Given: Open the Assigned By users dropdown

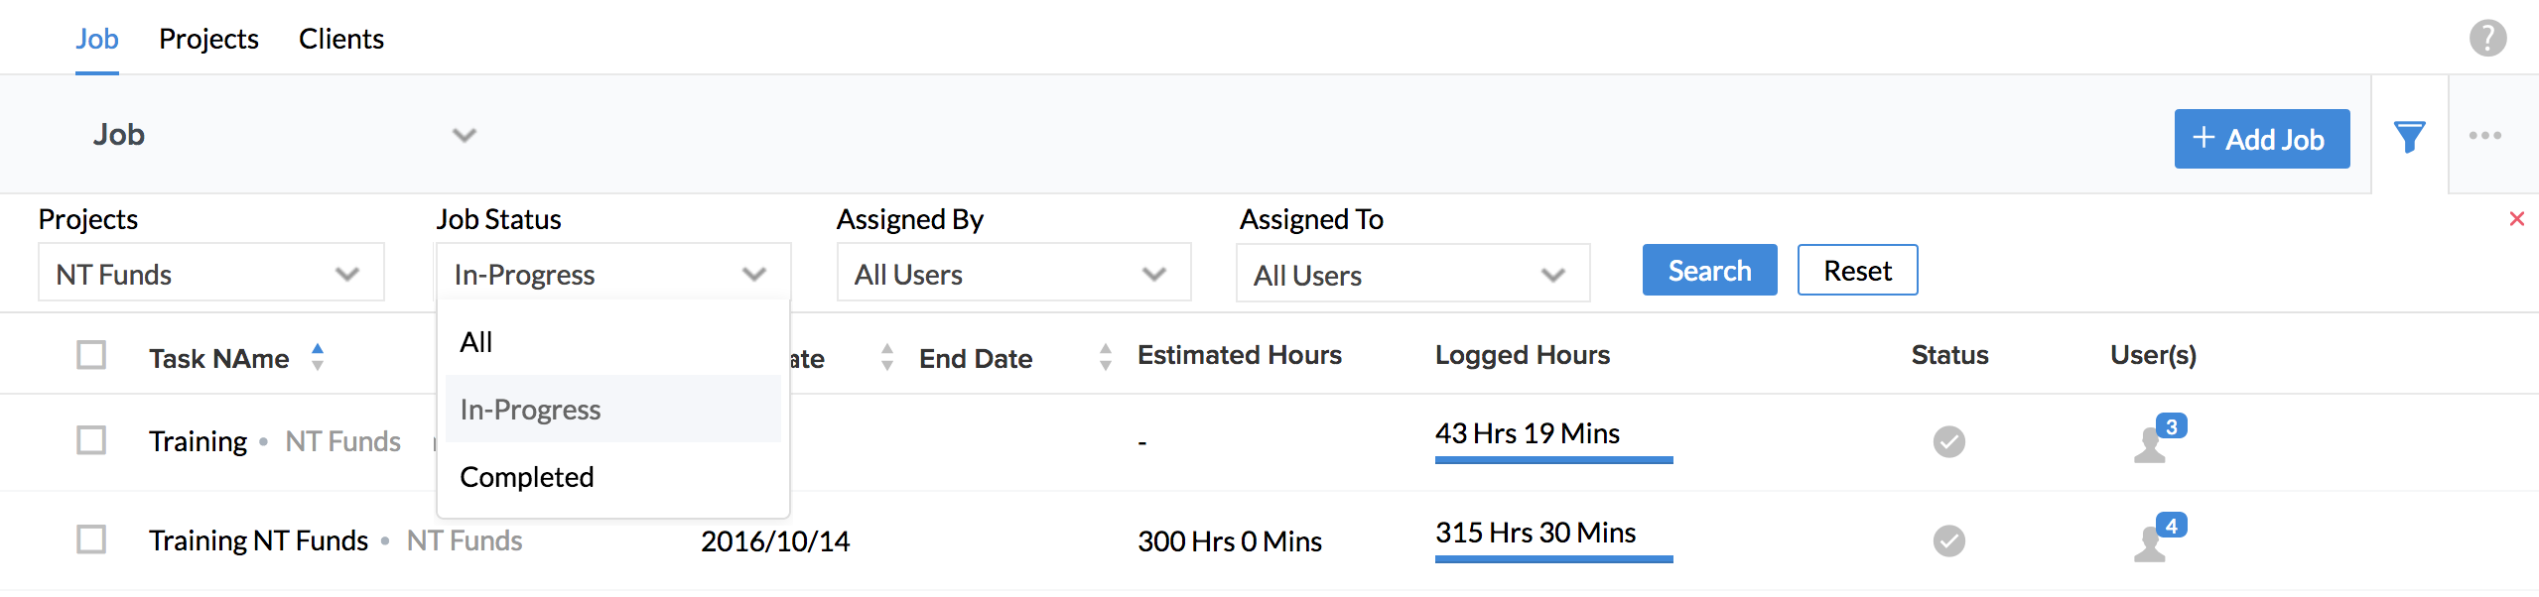Looking at the screenshot, I should tap(1012, 273).
